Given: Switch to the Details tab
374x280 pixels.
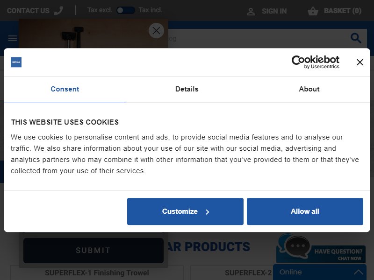Looking at the screenshot, I should [x=187, y=89].
